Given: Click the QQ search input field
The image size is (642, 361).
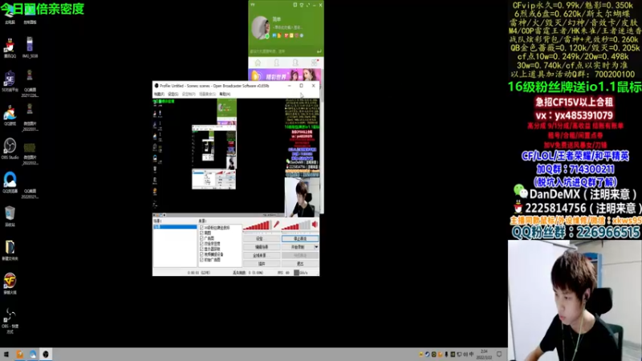Looking at the screenshot, I should tap(282, 51).
